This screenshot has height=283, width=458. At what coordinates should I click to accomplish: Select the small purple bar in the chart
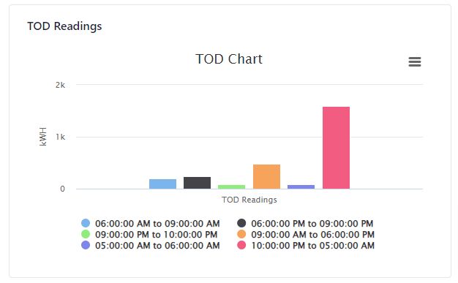point(301,187)
